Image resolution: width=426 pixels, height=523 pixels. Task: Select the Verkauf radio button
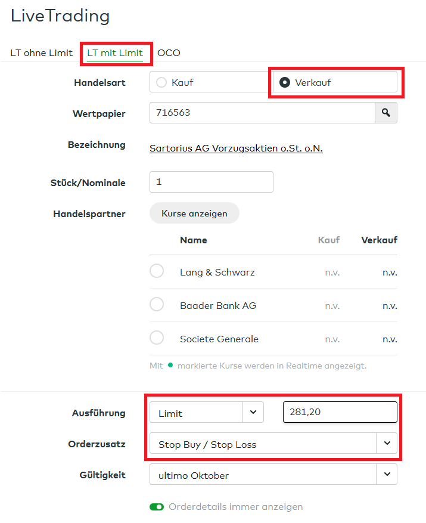[285, 82]
